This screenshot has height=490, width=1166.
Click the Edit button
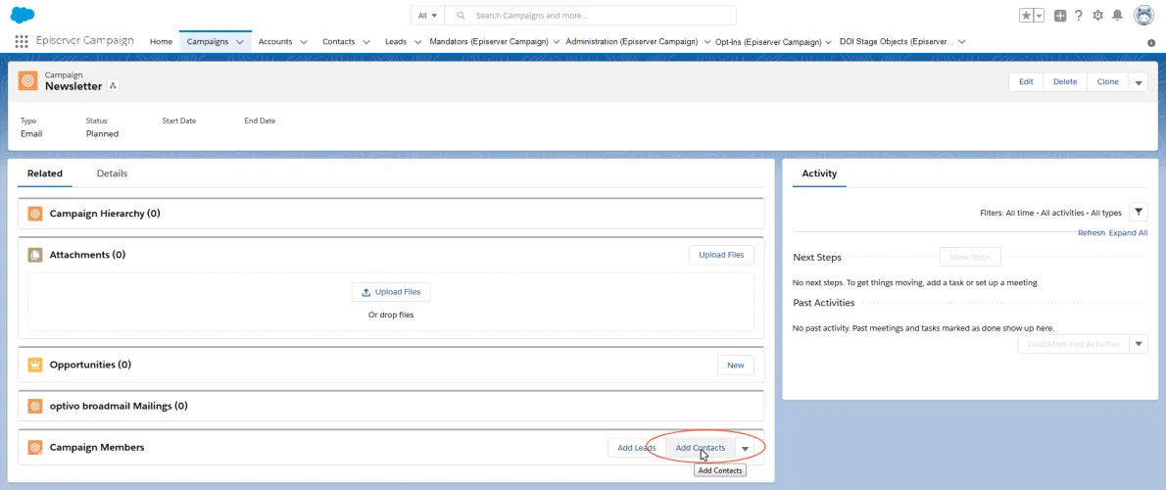tap(1026, 81)
